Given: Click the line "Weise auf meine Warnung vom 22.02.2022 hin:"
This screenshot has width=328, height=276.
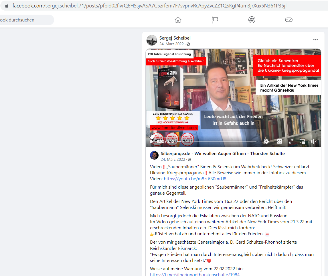Looking at the screenshot, I should point(197,269).
